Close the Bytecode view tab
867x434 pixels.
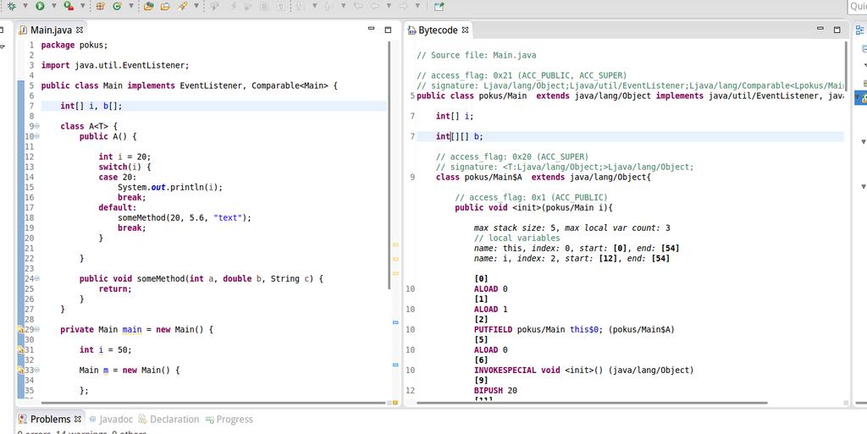coord(465,30)
